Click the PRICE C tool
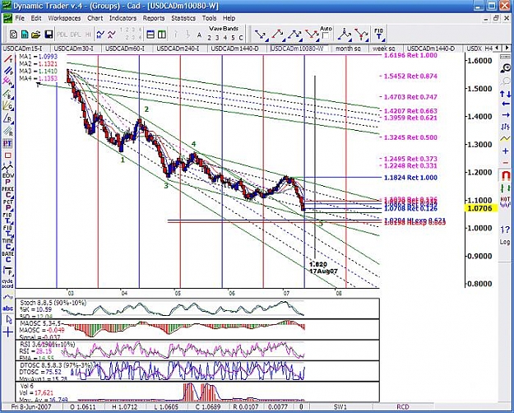 (8, 192)
